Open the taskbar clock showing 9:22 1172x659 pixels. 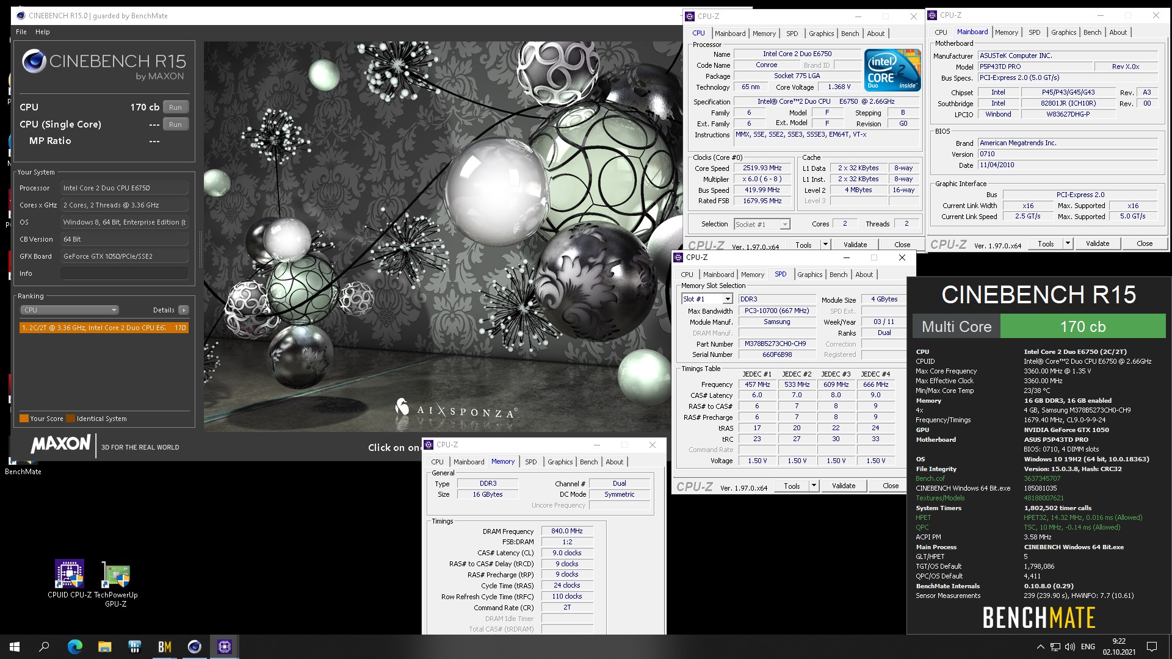pos(1119,647)
